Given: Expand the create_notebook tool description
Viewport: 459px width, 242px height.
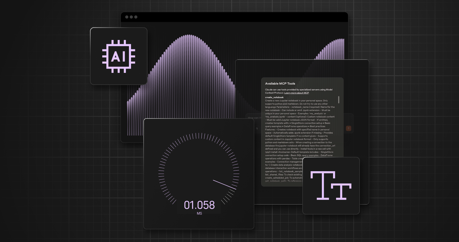Looking at the screenshot, I should (x=275, y=97).
